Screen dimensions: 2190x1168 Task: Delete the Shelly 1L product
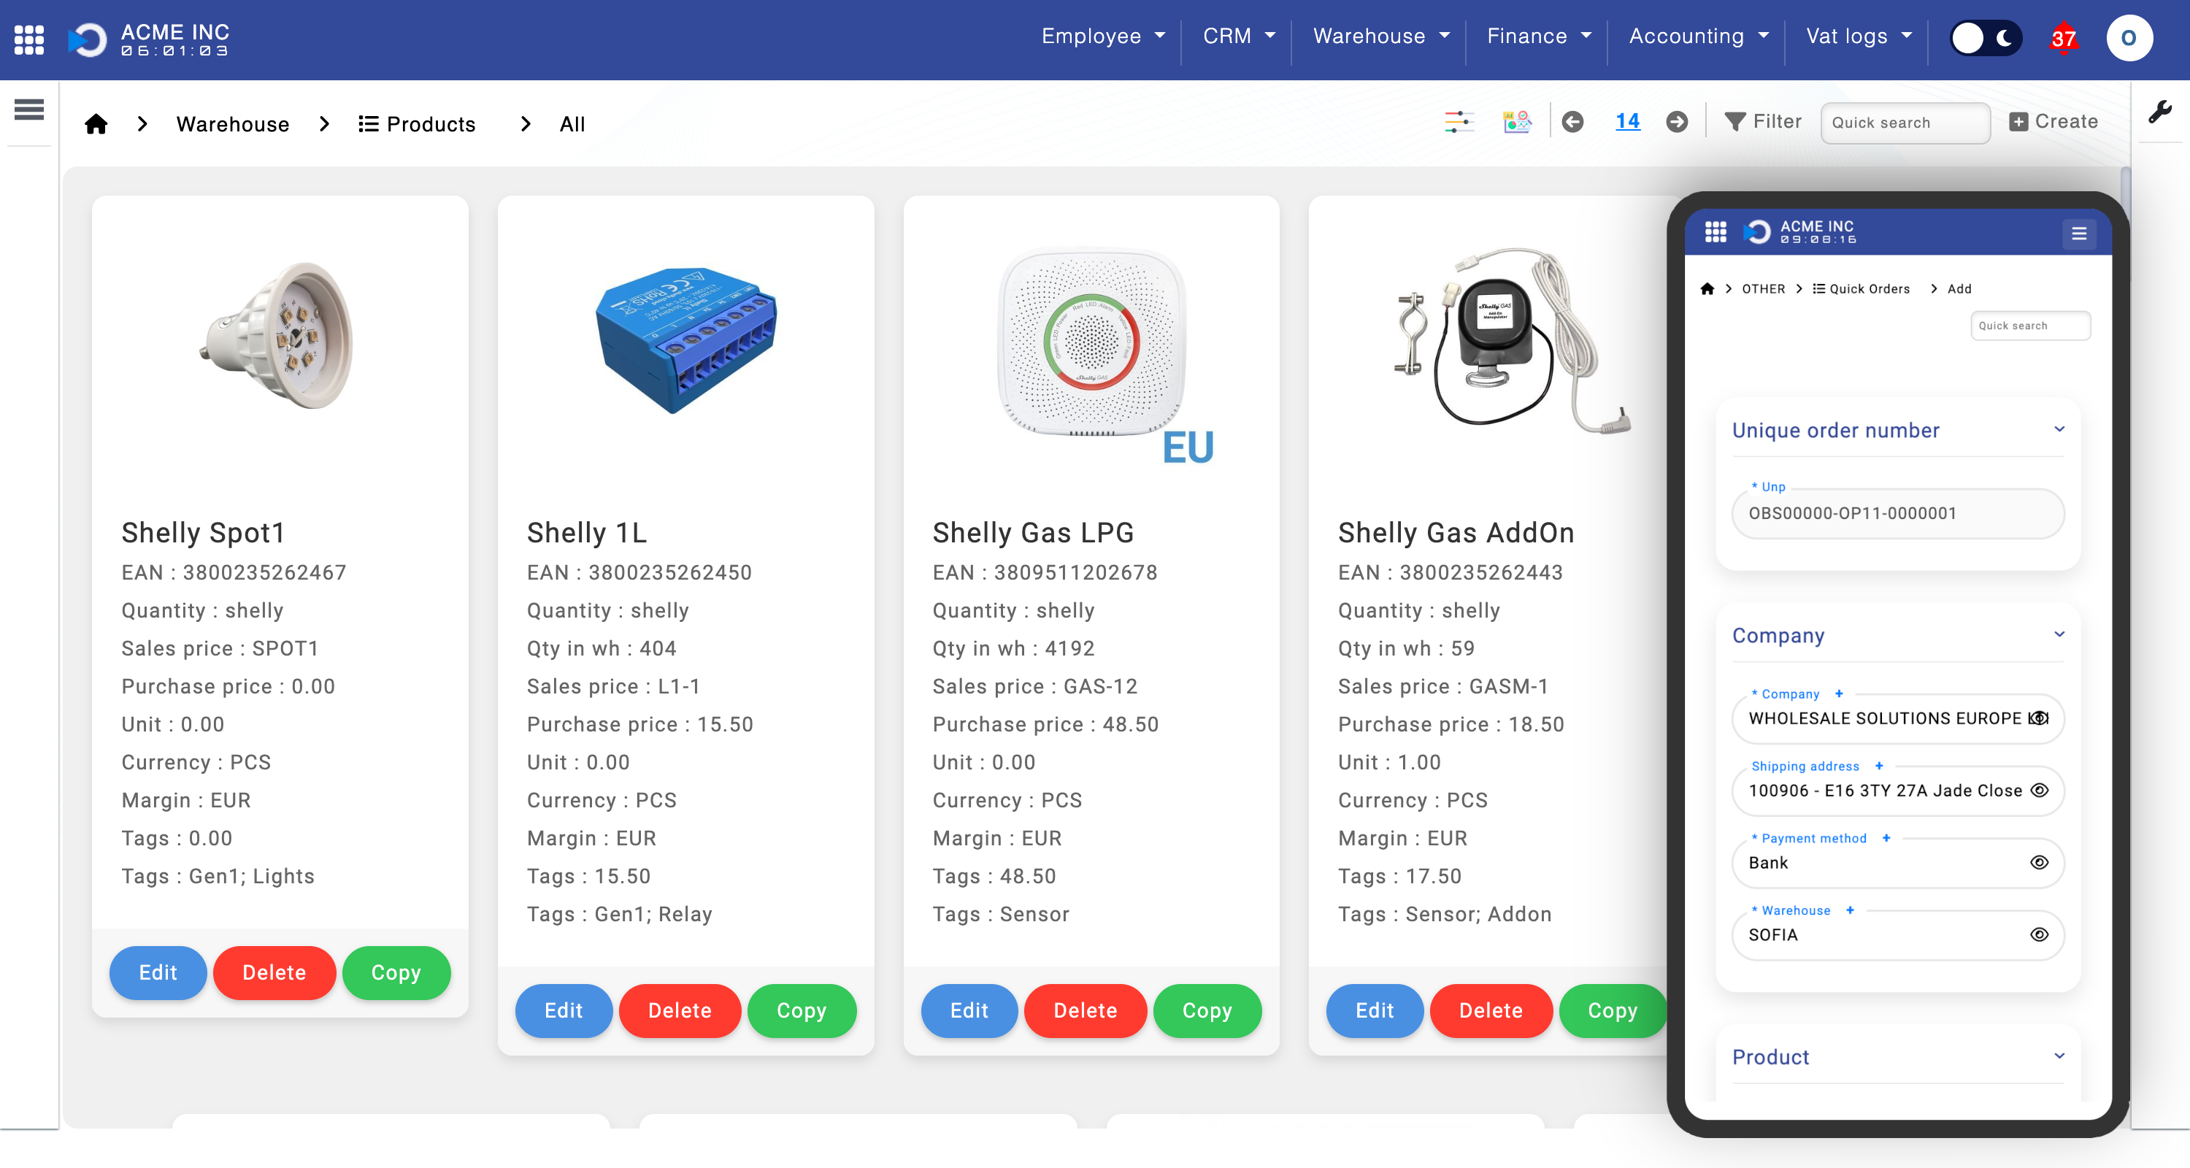(680, 1011)
